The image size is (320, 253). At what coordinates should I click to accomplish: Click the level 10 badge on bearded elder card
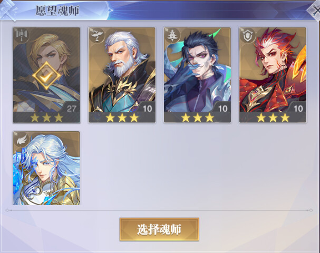point(147,109)
